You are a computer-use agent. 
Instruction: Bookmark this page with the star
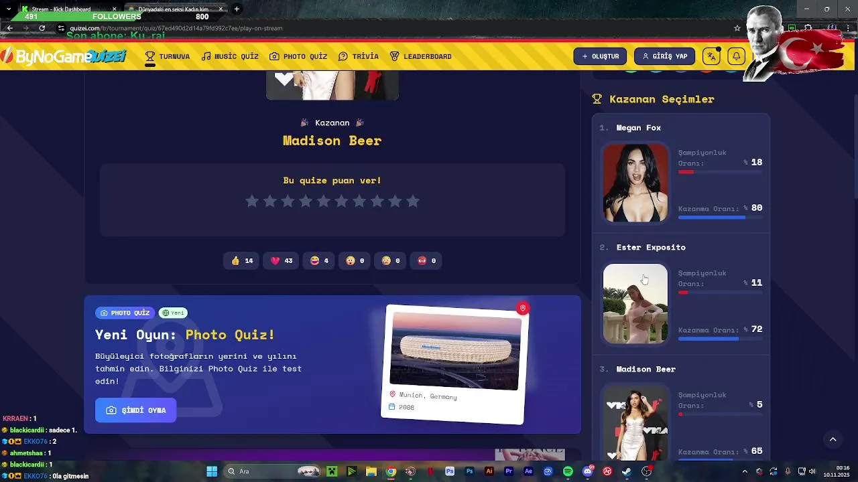(x=737, y=28)
